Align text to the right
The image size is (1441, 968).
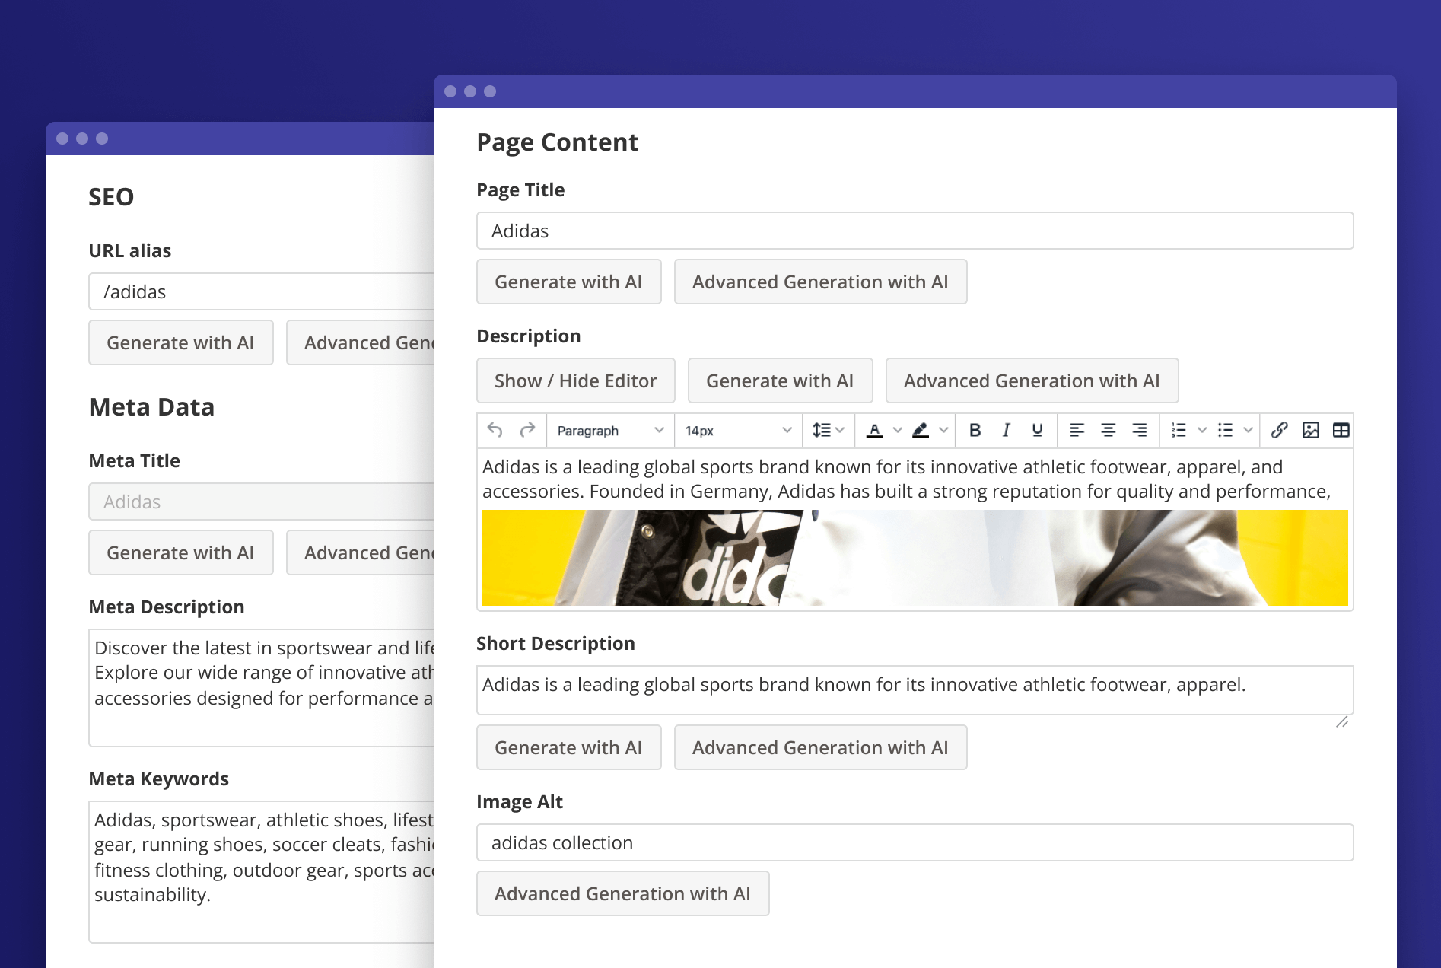coord(1139,431)
